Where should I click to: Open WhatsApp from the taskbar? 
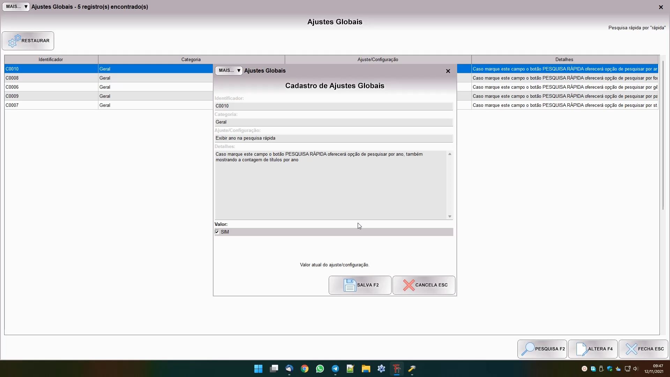point(320,369)
